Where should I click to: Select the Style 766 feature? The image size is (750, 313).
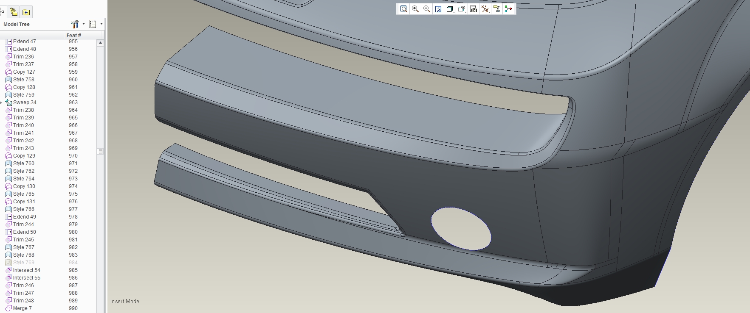pyautogui.click(x=24, y=209)
